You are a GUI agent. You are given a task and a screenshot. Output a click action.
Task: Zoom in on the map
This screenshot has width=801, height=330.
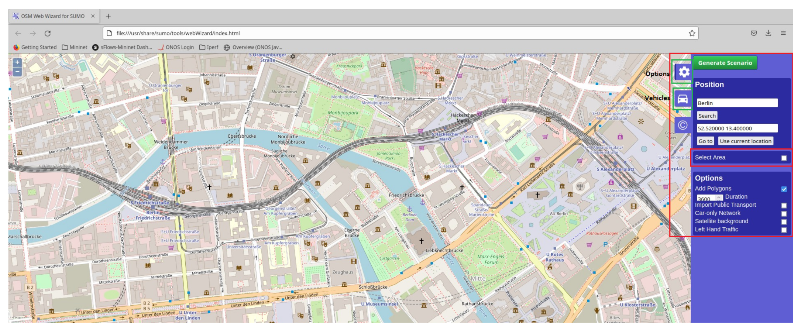coord(17,62)
